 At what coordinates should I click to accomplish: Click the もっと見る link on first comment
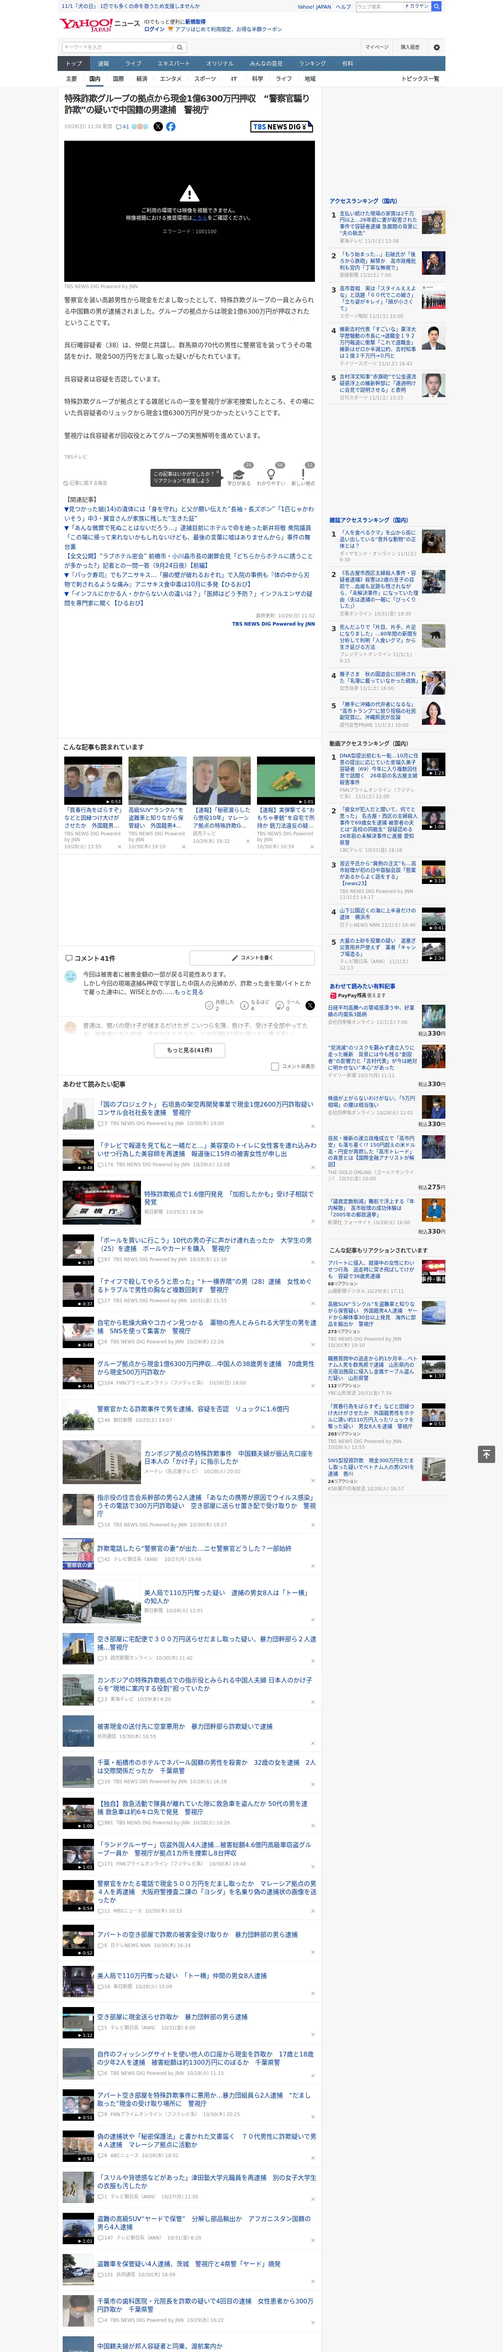pyautogui.click(x=189, y=992)
